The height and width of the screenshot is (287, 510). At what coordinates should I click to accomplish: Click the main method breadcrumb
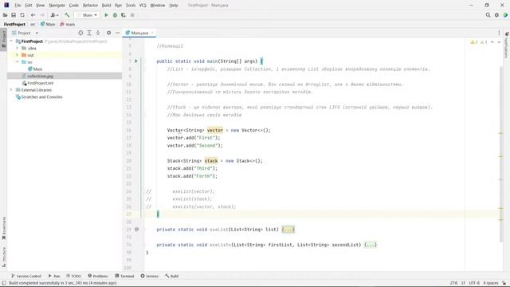click(67, 24)
